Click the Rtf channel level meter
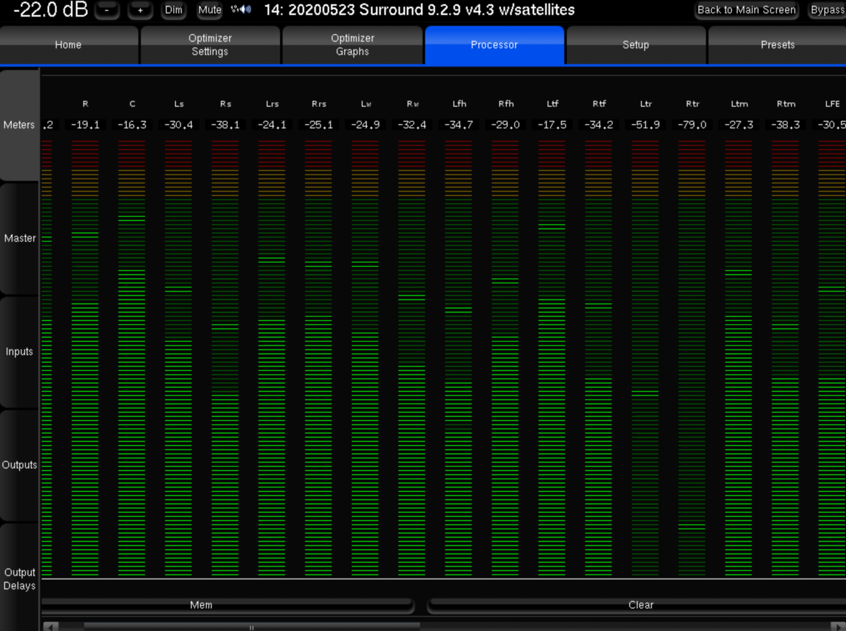 598,358
